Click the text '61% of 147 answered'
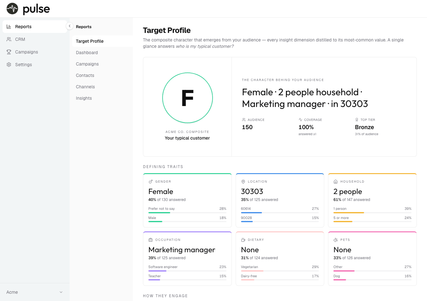Image resolution: width=427 pixels, height=301 pixels. click(x=352, y=200)
